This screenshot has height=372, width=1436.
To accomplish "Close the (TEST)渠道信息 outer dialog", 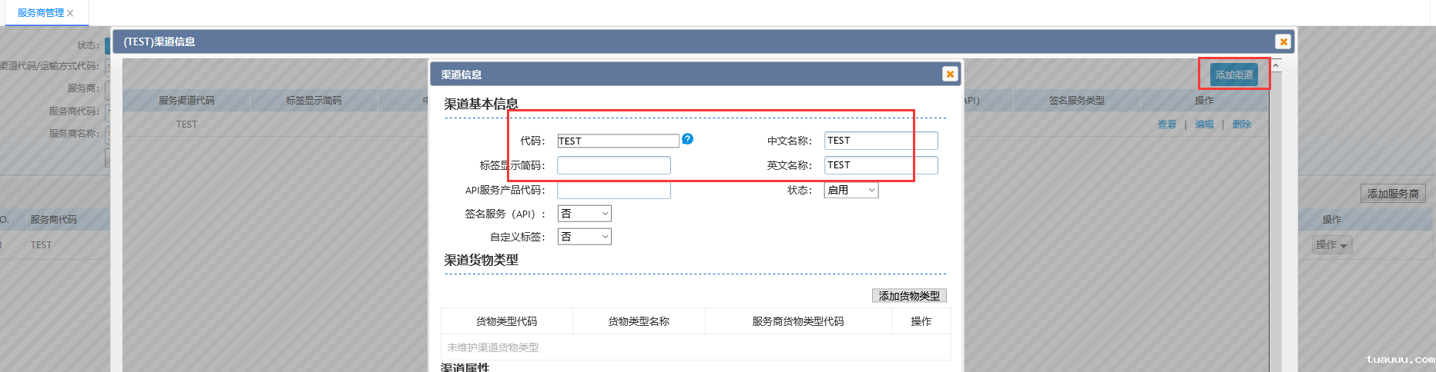I will [x=1283, y=42].
